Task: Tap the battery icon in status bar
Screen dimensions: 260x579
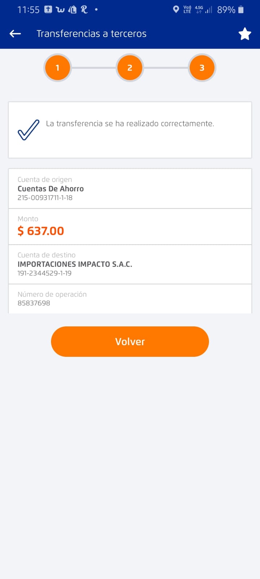Action: coord(241,9)
